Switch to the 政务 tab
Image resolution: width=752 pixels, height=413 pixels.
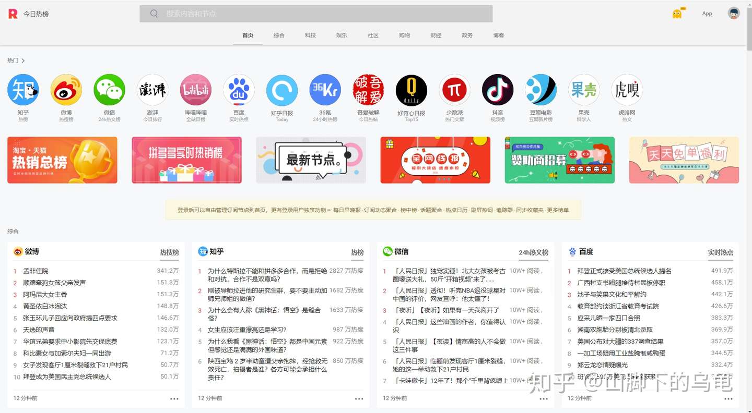pos(467,35)
